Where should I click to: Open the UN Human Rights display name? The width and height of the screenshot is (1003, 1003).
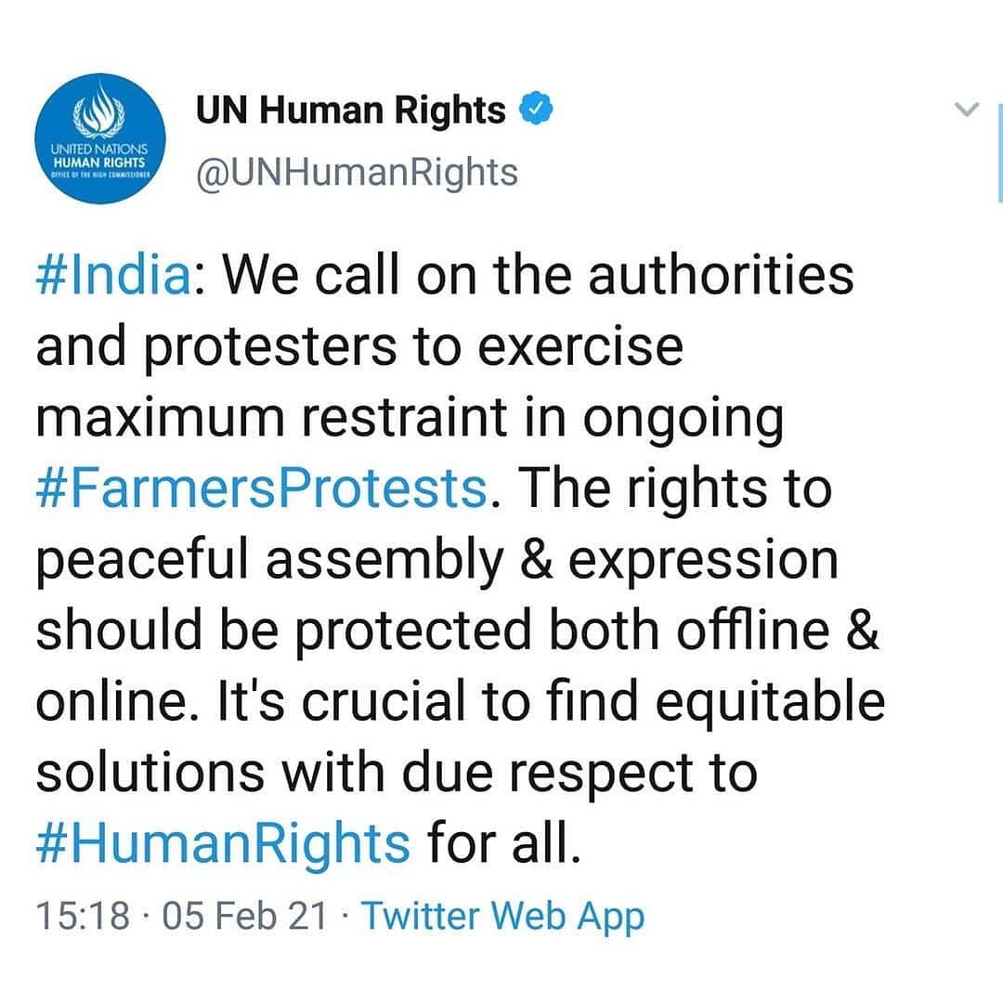click(350, 110)
